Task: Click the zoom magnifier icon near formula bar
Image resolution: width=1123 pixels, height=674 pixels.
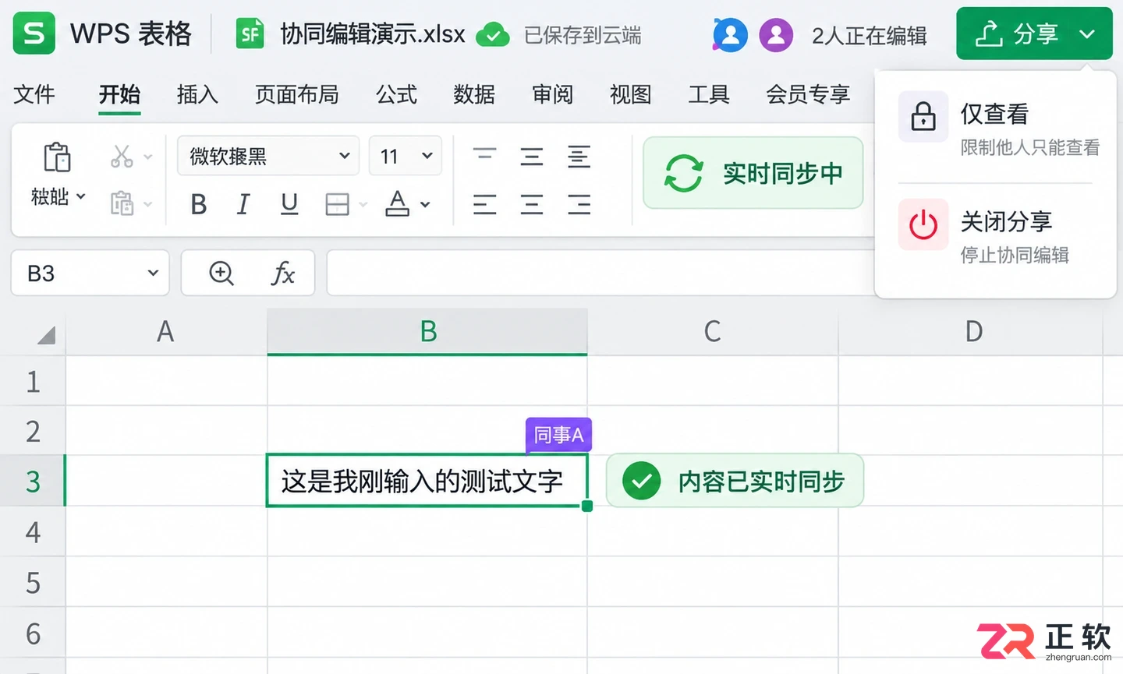Action: click(221, 273)
